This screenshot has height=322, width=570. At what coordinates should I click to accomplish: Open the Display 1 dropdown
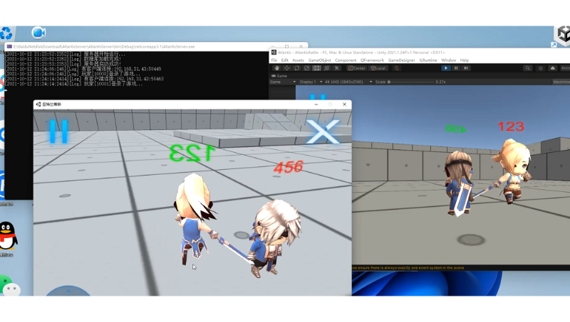click(311, 82)
